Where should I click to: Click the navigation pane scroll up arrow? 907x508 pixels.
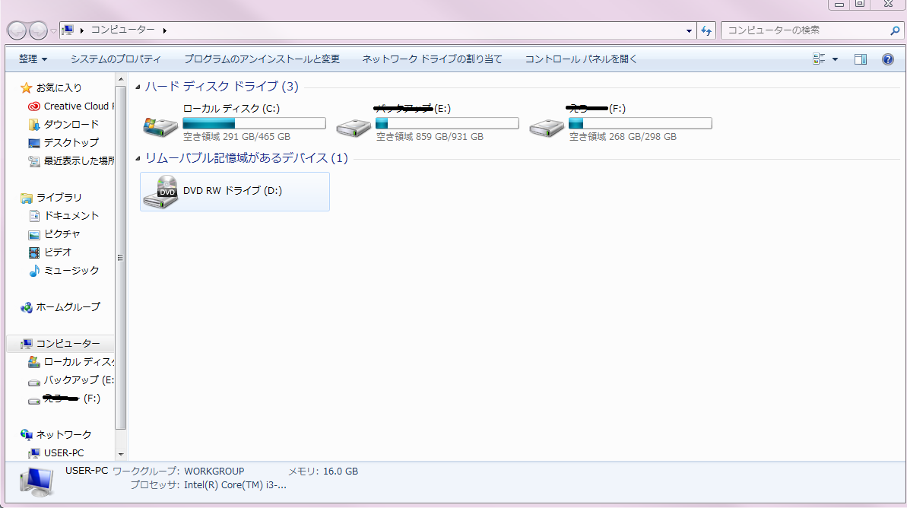(120, 79)
